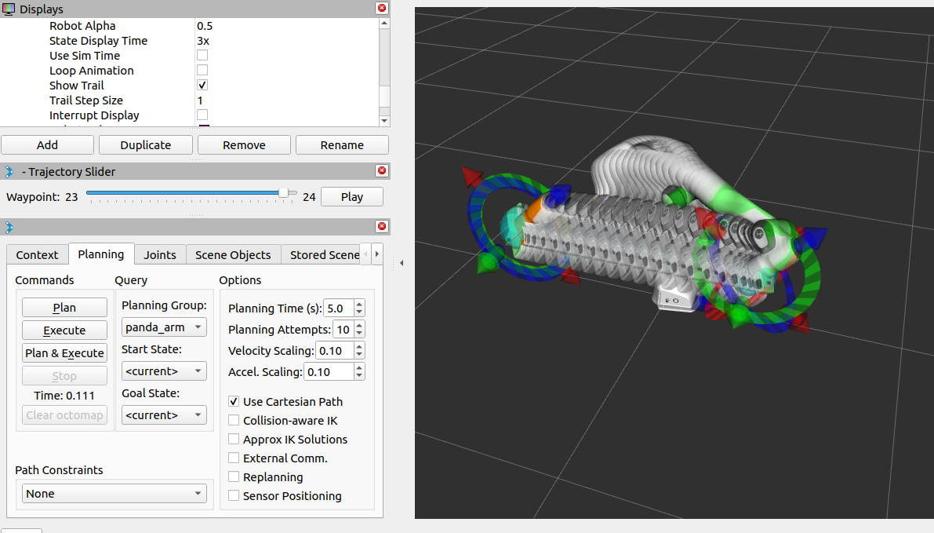Toggle the Interrupt Display checkbox
Viewport: 934px width, 533px height.
tap(202, 115)
